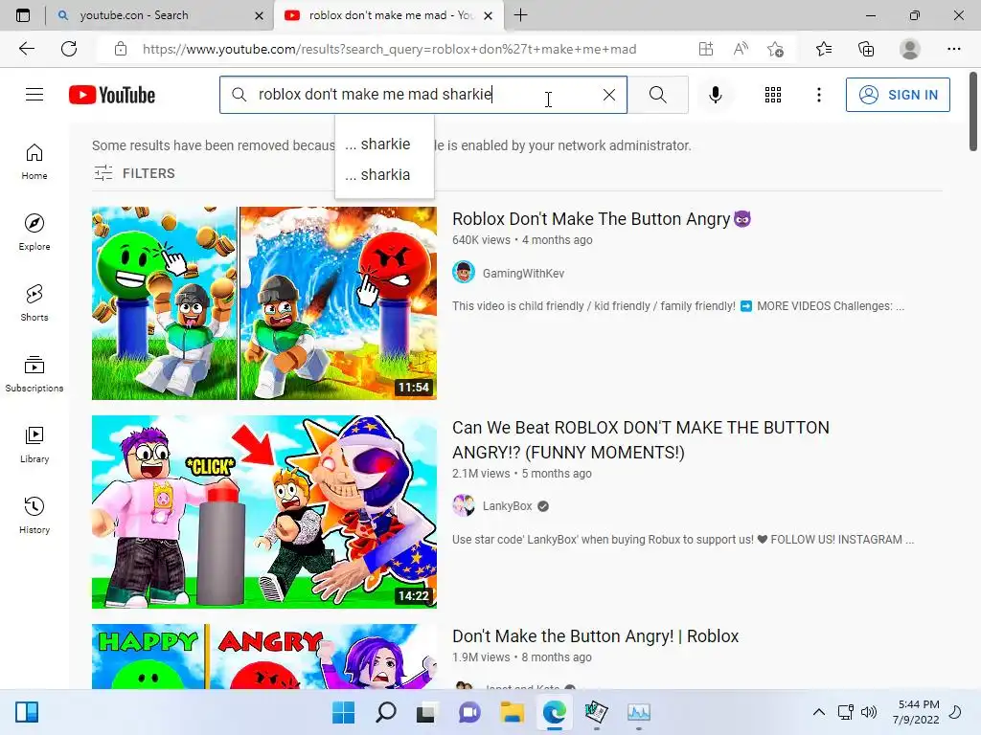Start voice search with the microphone icon
The width and height of the screenshot is (981, 735).
click(x=715, y=95)
